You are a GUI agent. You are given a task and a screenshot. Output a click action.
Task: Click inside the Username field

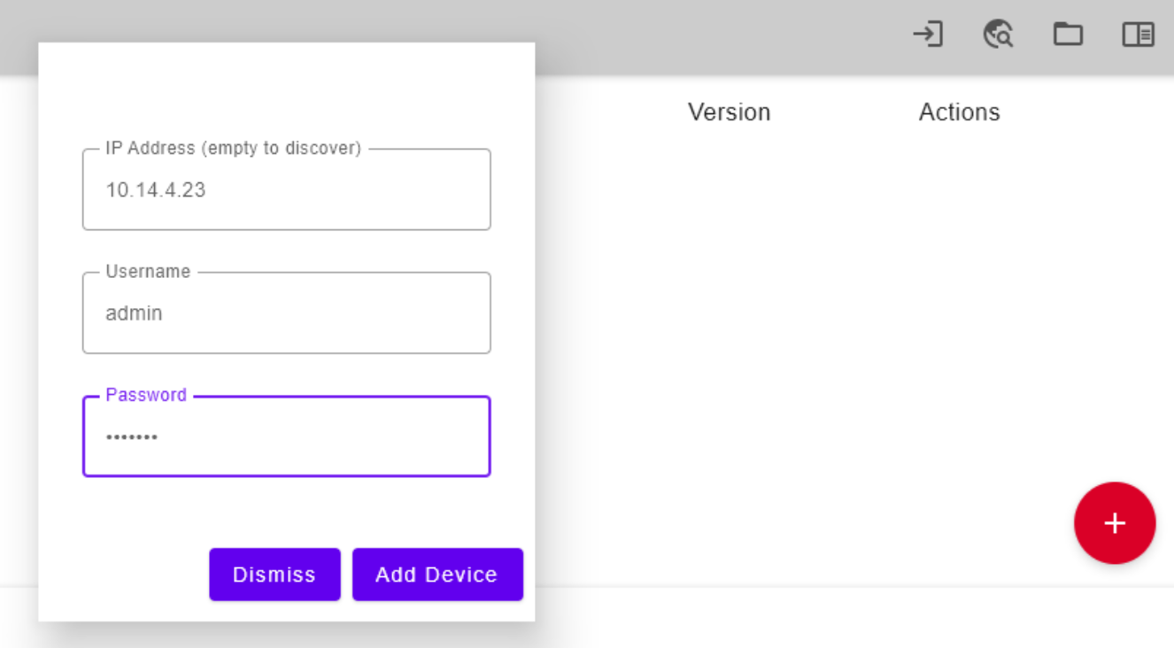click(x=286, y=312)
